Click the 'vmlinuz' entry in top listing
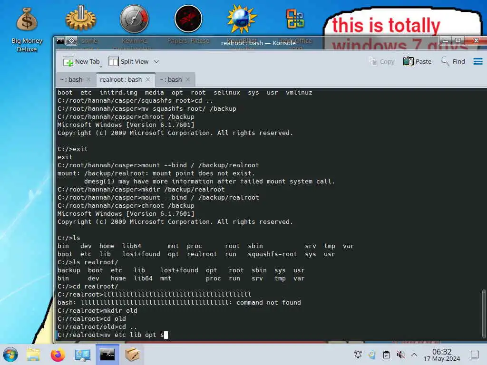Screen dimensions: 487x365 [299, 93]
